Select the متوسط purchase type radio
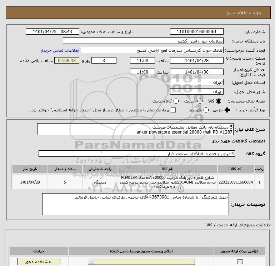275x266 pixels. pyautogui.click(x=206, y=110)
